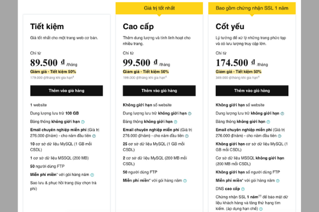Click SSL certificate help icon in Cốt yếu

tap(261, 209)
